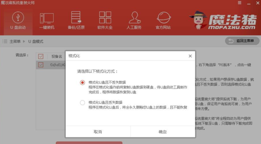Open the 备份/还原 icon
261x144 pixels.
pyautogui.click(x=76, y=18)
